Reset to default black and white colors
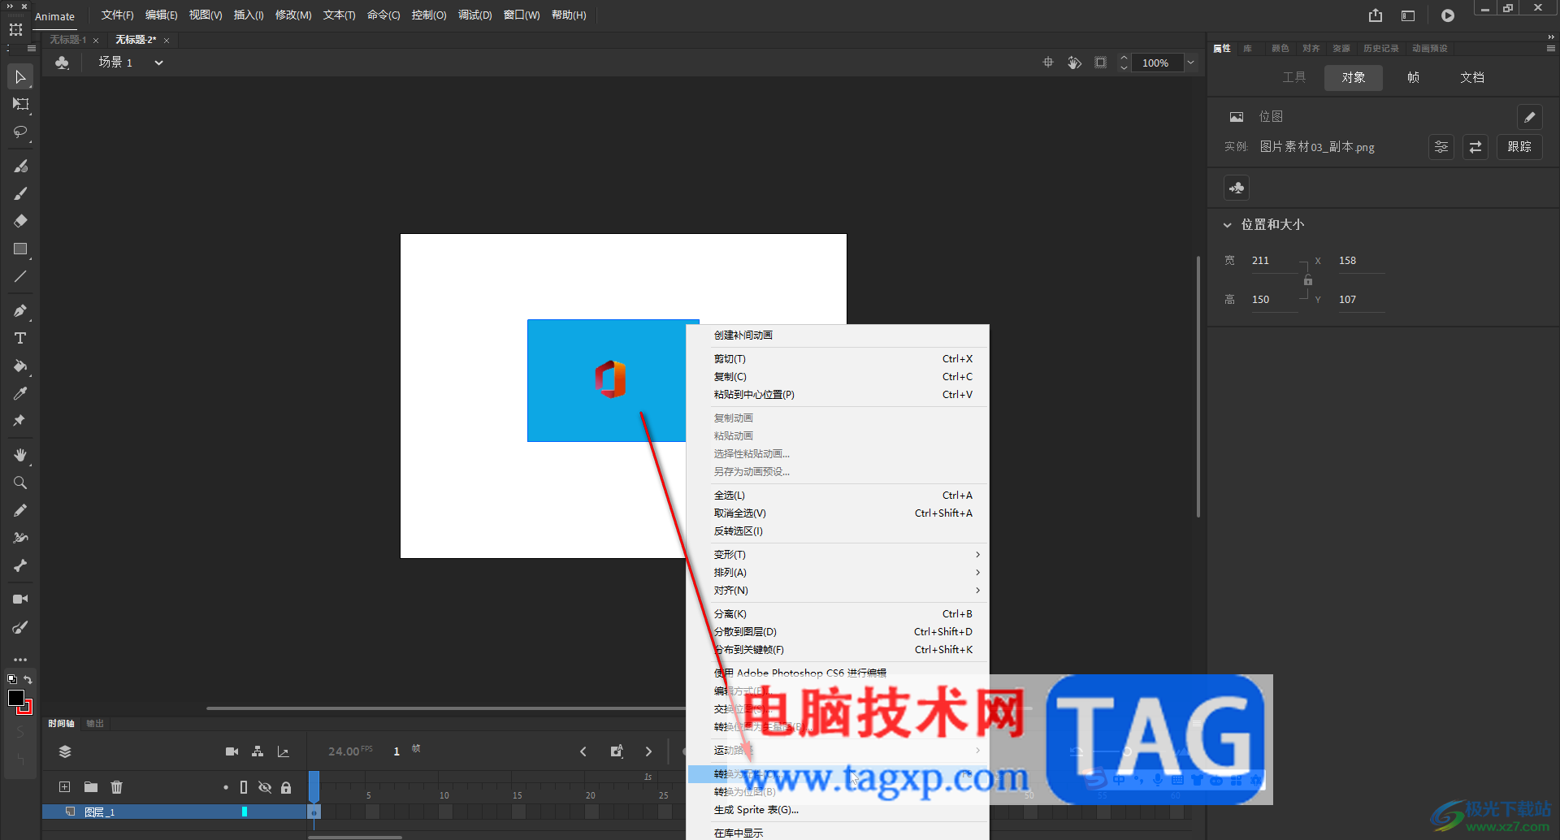This screenshot has height=840, width=1560. click(x=12, y=679)
